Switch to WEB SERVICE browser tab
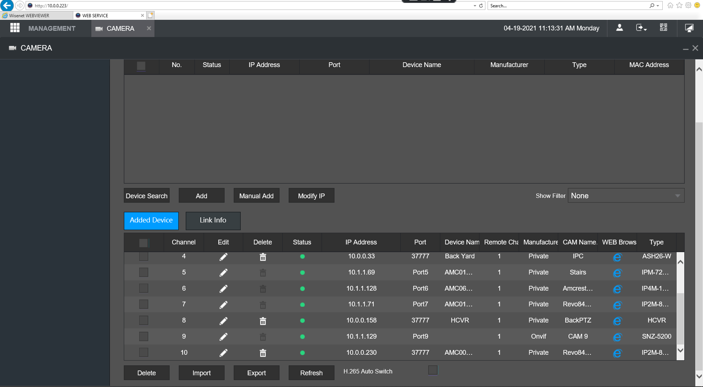The image size is (703, 387). tap(109, 15)
